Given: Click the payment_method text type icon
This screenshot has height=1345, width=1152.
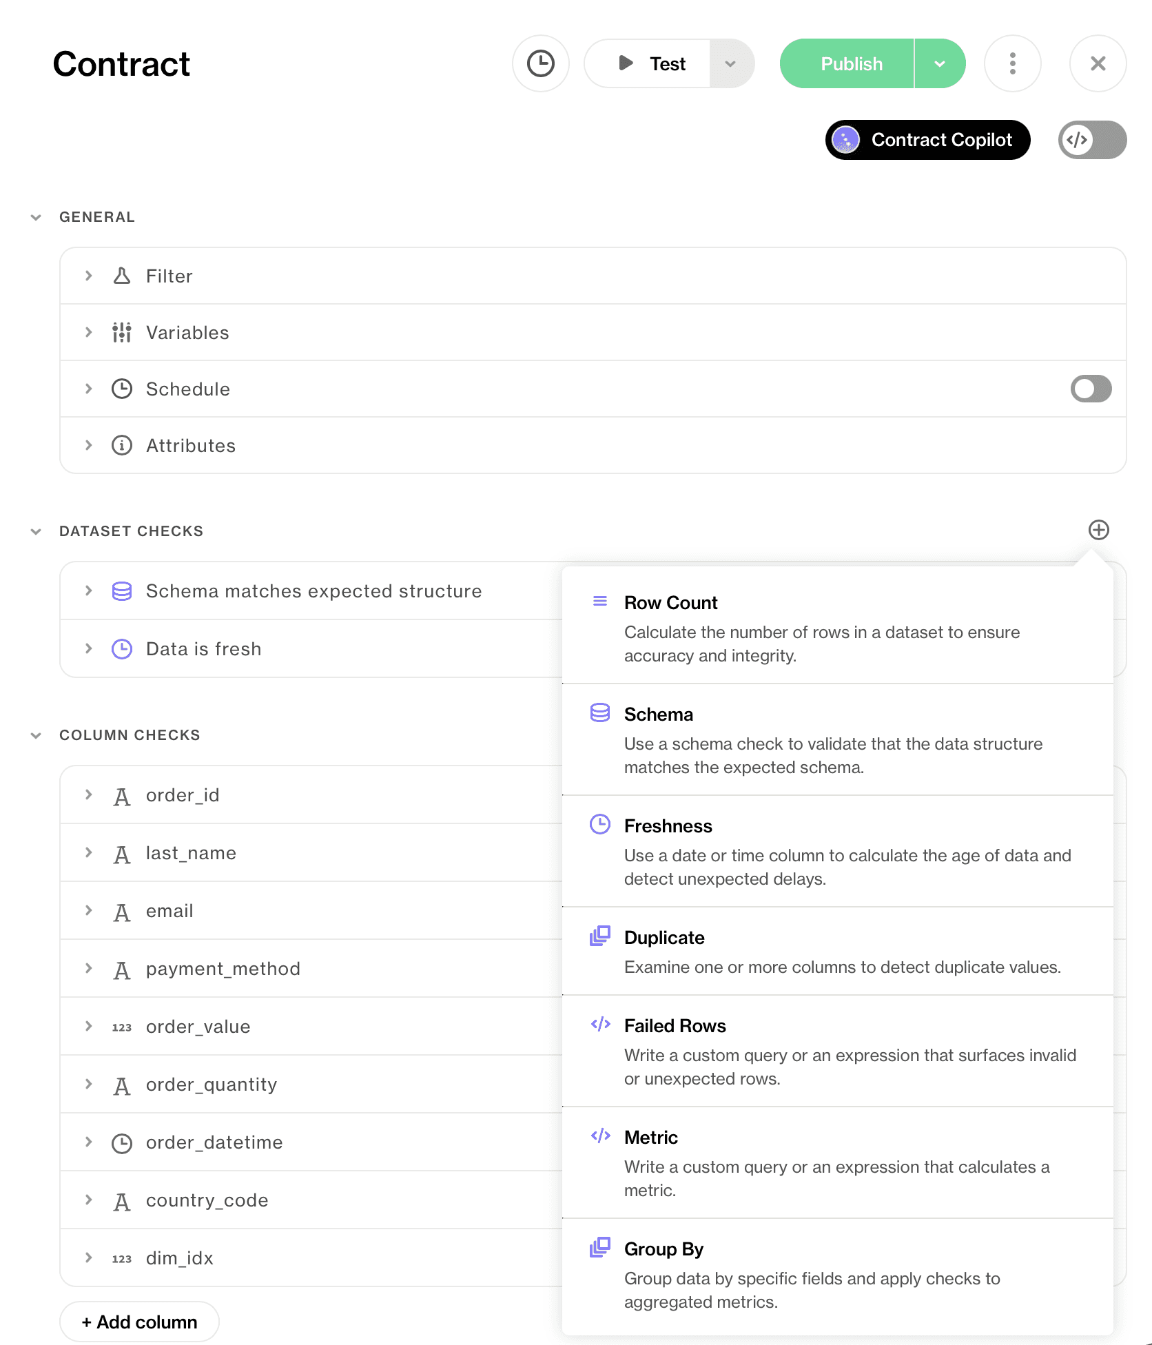Looking at the screenshot, I should pyautogui.click(x=122, y=971).
